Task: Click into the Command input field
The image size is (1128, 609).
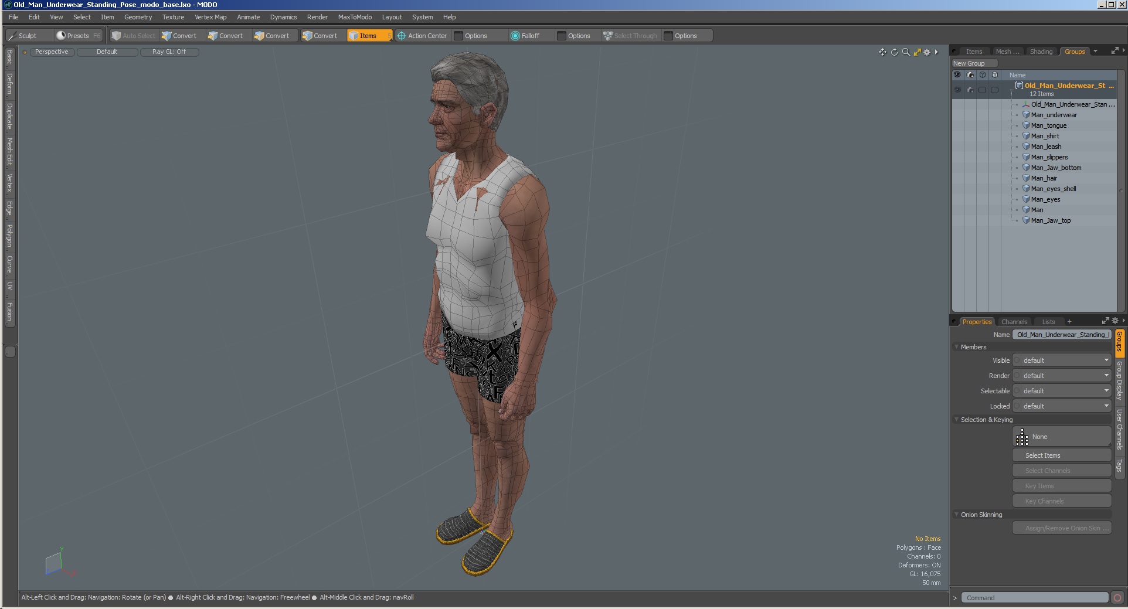Action: [1035, 598]
